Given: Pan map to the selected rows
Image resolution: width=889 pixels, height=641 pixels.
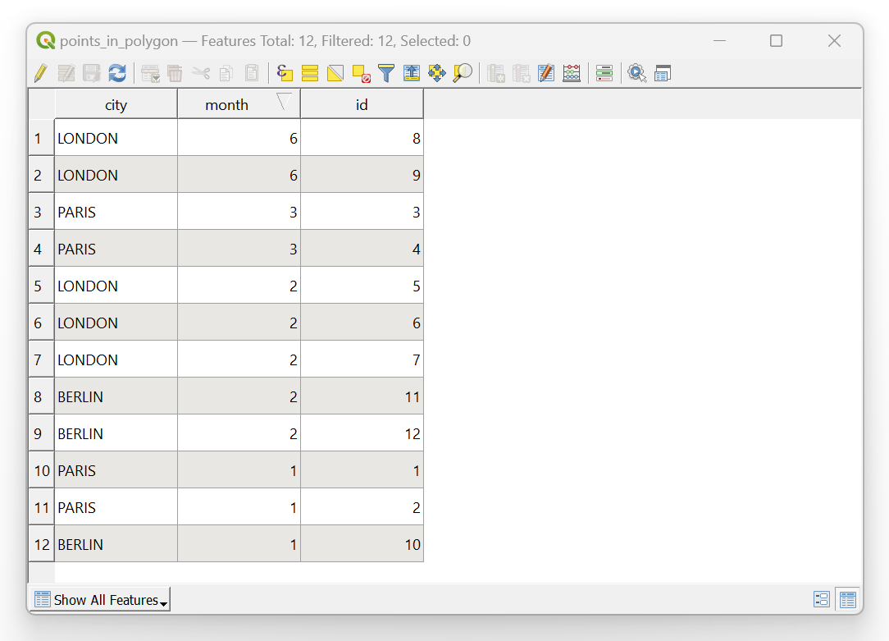Looking at the screenshot, I should [436, 73].
